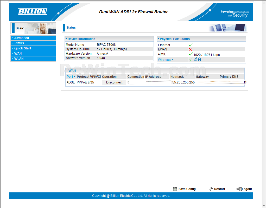The width and height of the screenshot is (266, 208).
Task: Click the Logout door icon
Action: pos(239,189)
